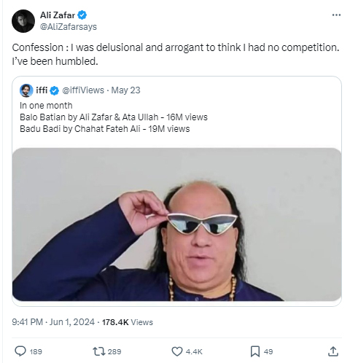
Task: Click the 4.4K likes count
Action: click(x=194, y=351)
